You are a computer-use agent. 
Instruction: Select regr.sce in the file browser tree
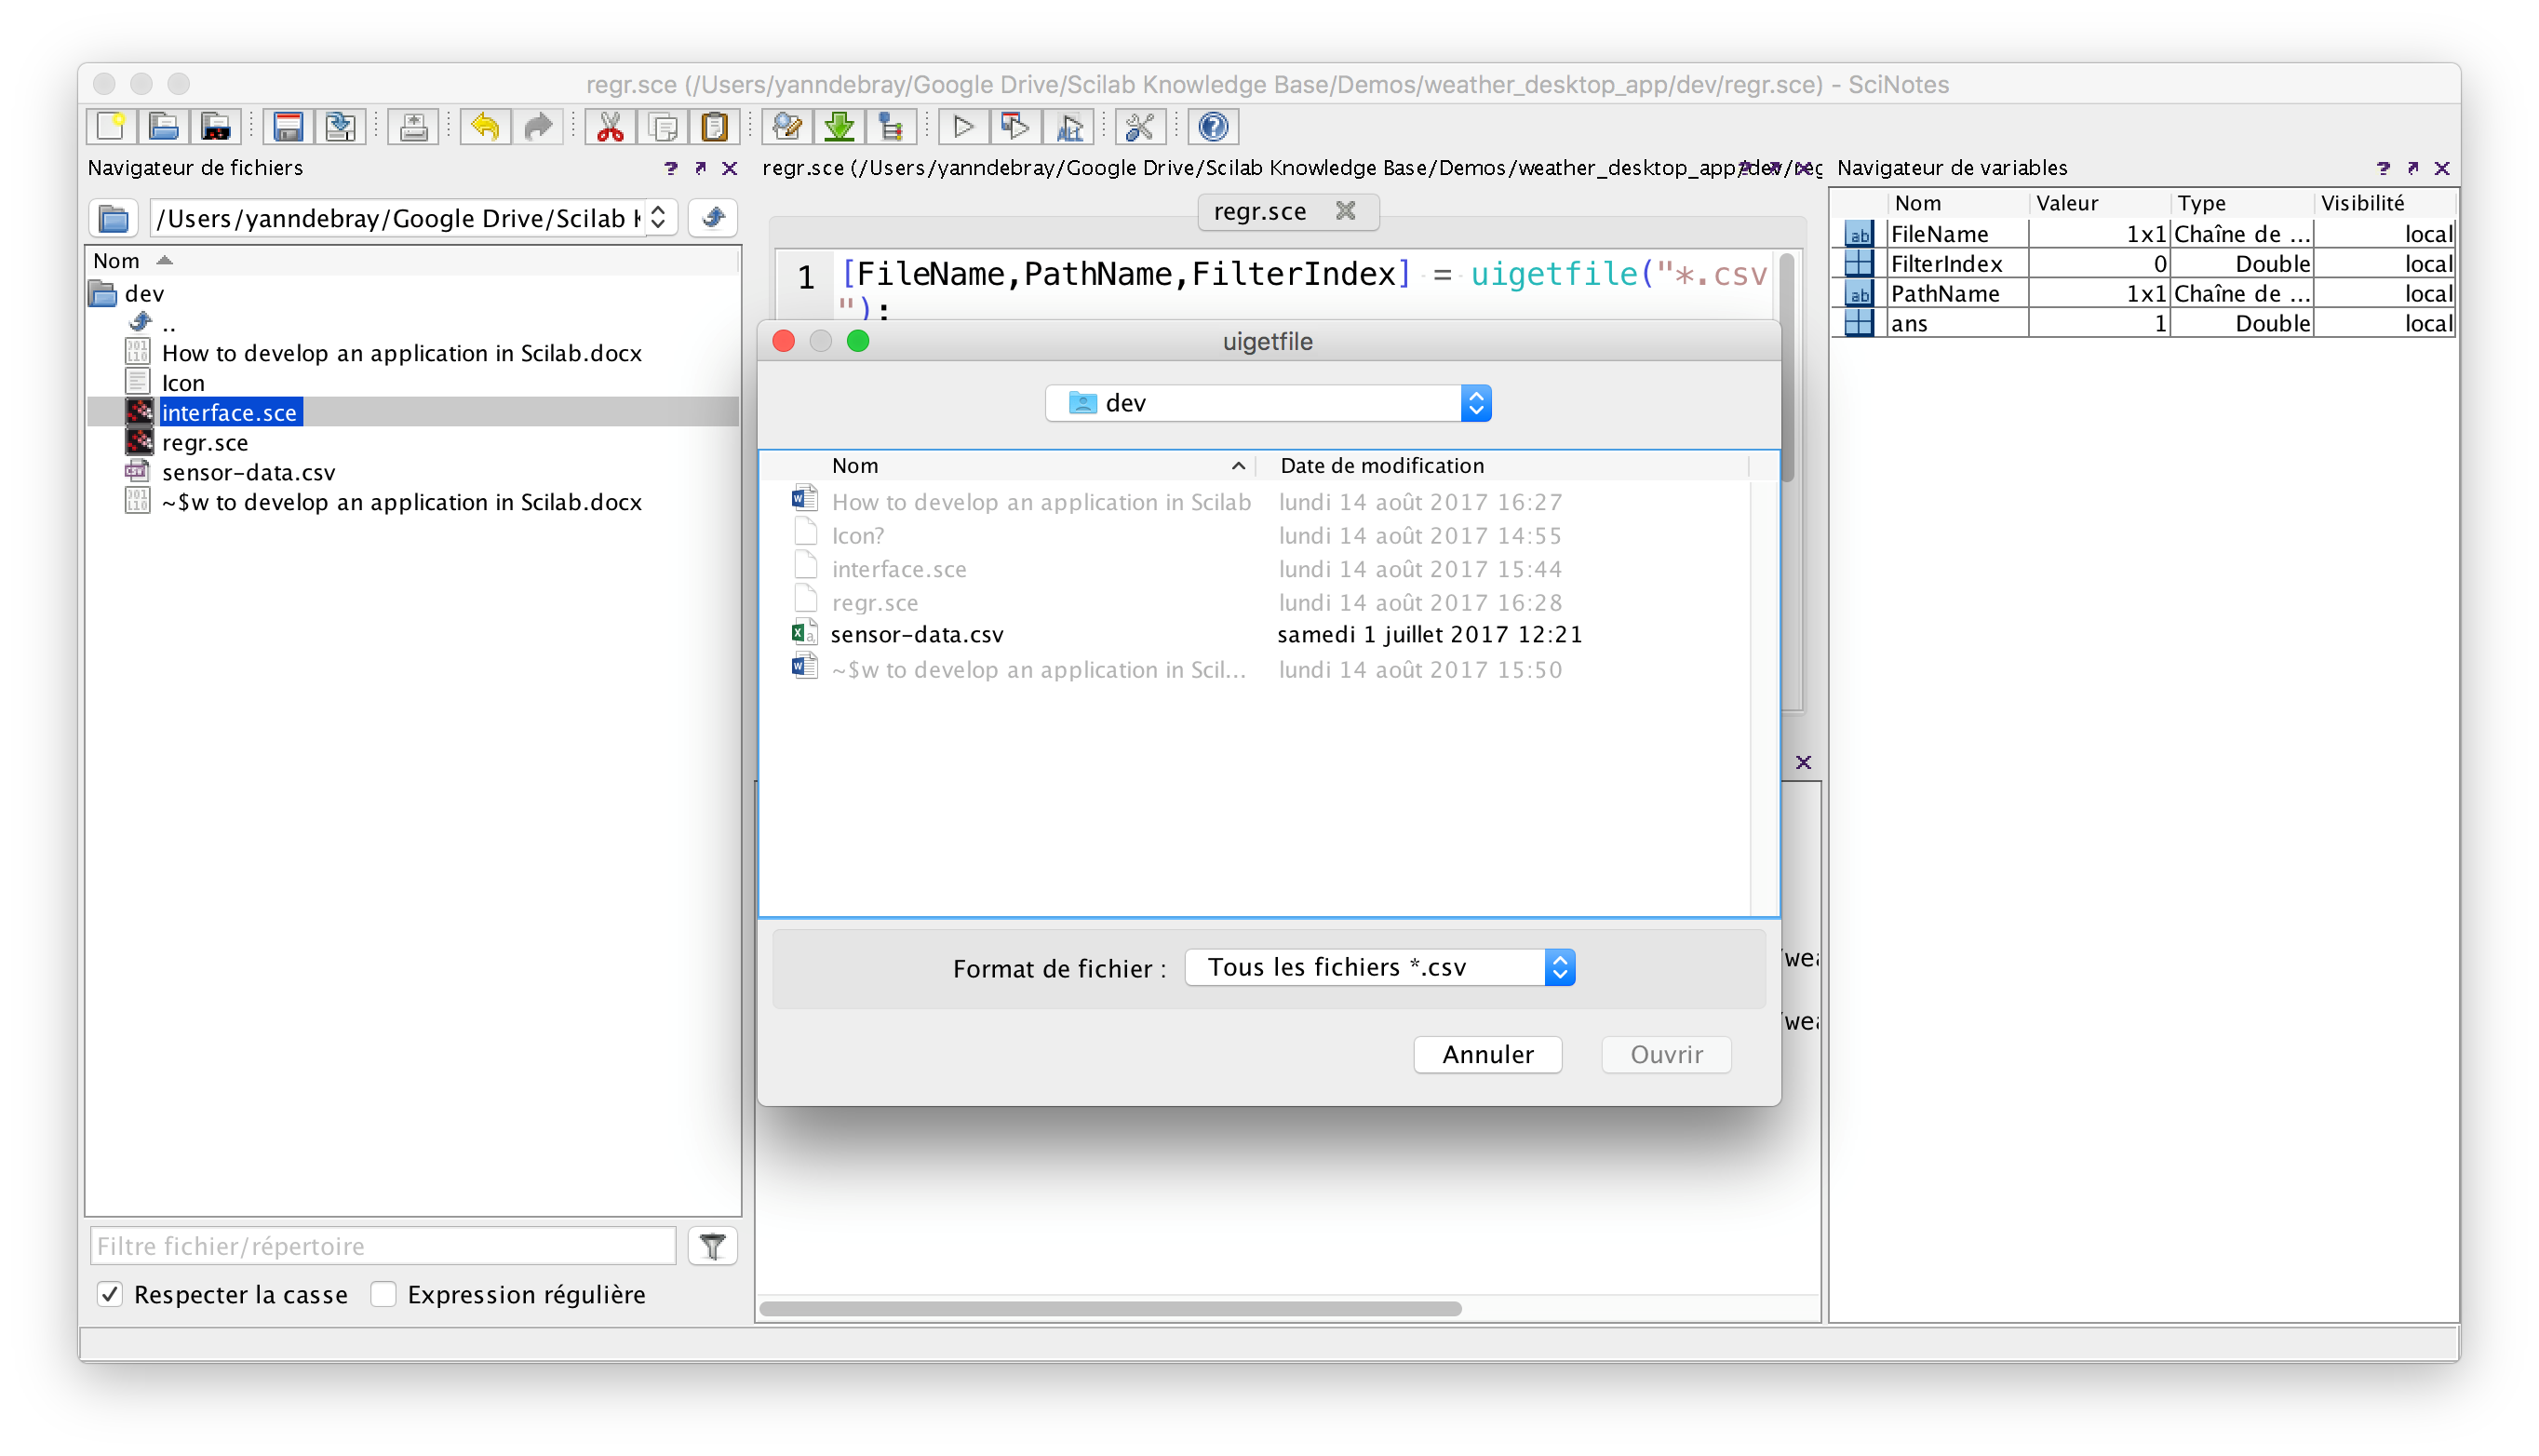(205, 443)
